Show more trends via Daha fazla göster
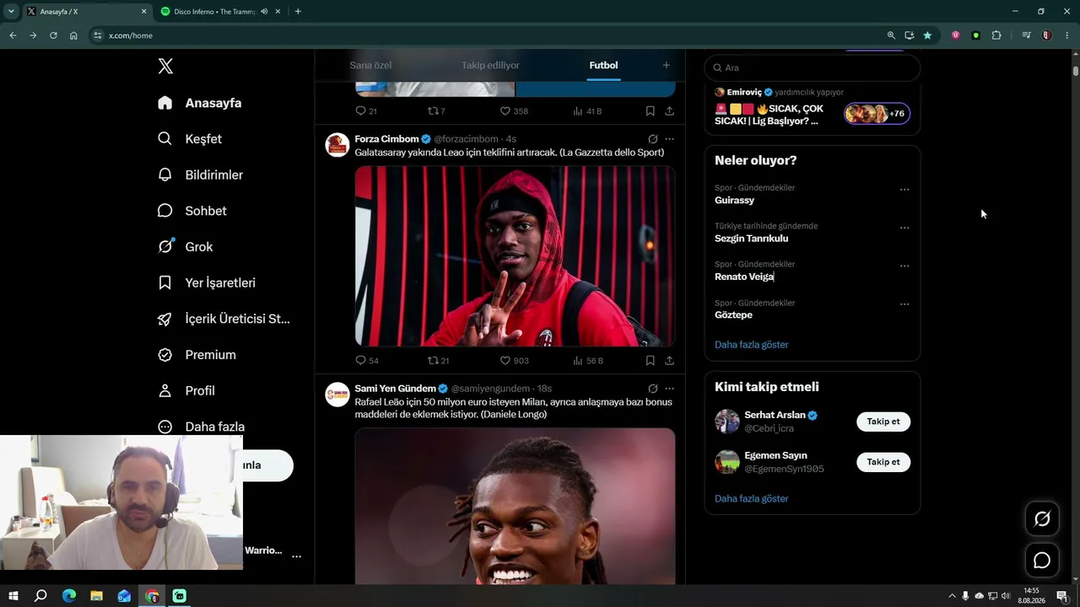This screenshot has width=1080, height=607. tap(751, 345)
